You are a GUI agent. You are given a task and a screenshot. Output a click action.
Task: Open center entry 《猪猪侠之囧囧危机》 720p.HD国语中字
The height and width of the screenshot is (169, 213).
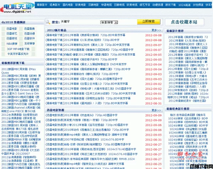[x=89, y=50]
